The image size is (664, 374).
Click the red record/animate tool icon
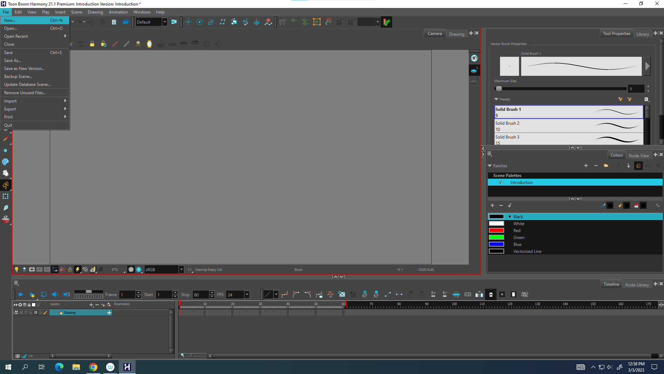pos(268,22)
